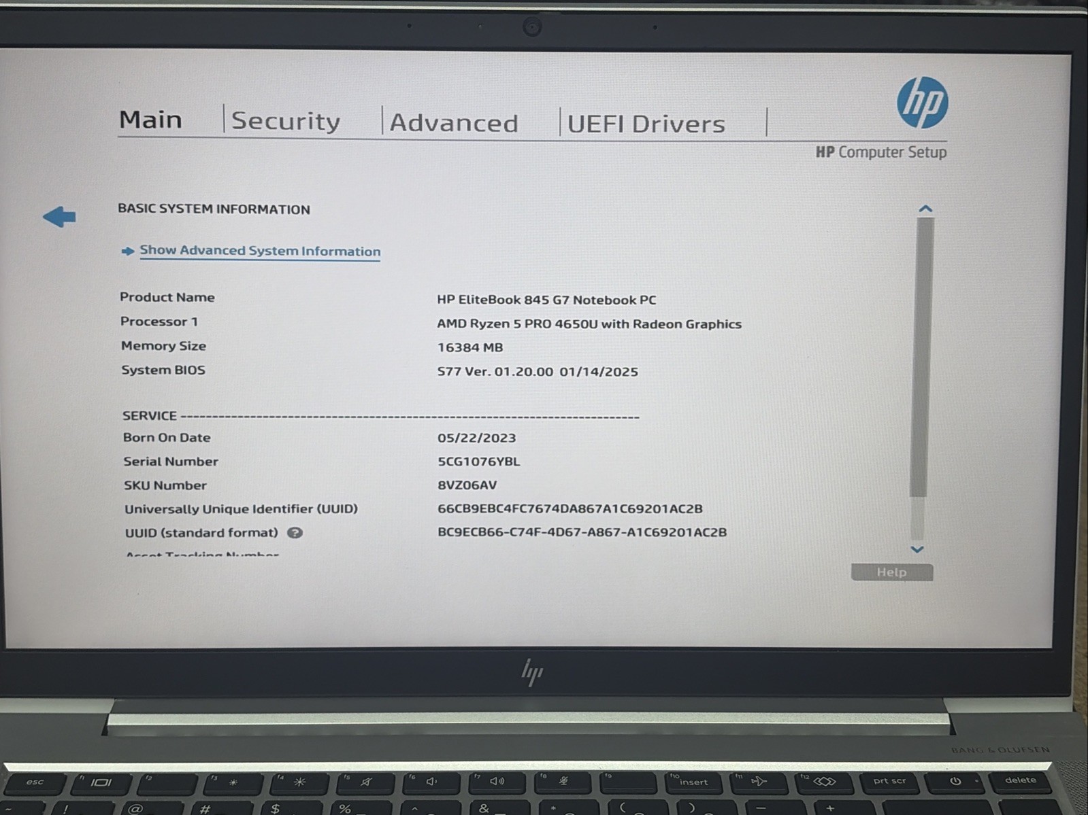Select the Memory Size label
Screen dimensions: 1088x815
[163, 346]
